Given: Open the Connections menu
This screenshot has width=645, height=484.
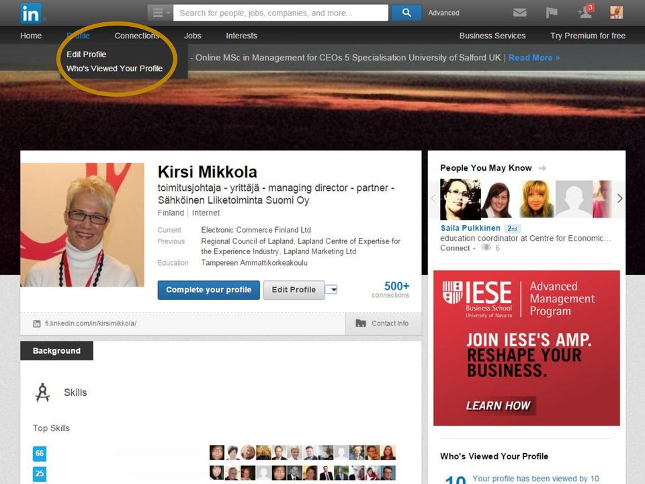Looking at the screenshot, I should 137,36.
